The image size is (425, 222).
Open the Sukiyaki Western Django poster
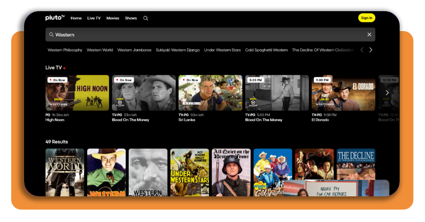pos(315,164)
